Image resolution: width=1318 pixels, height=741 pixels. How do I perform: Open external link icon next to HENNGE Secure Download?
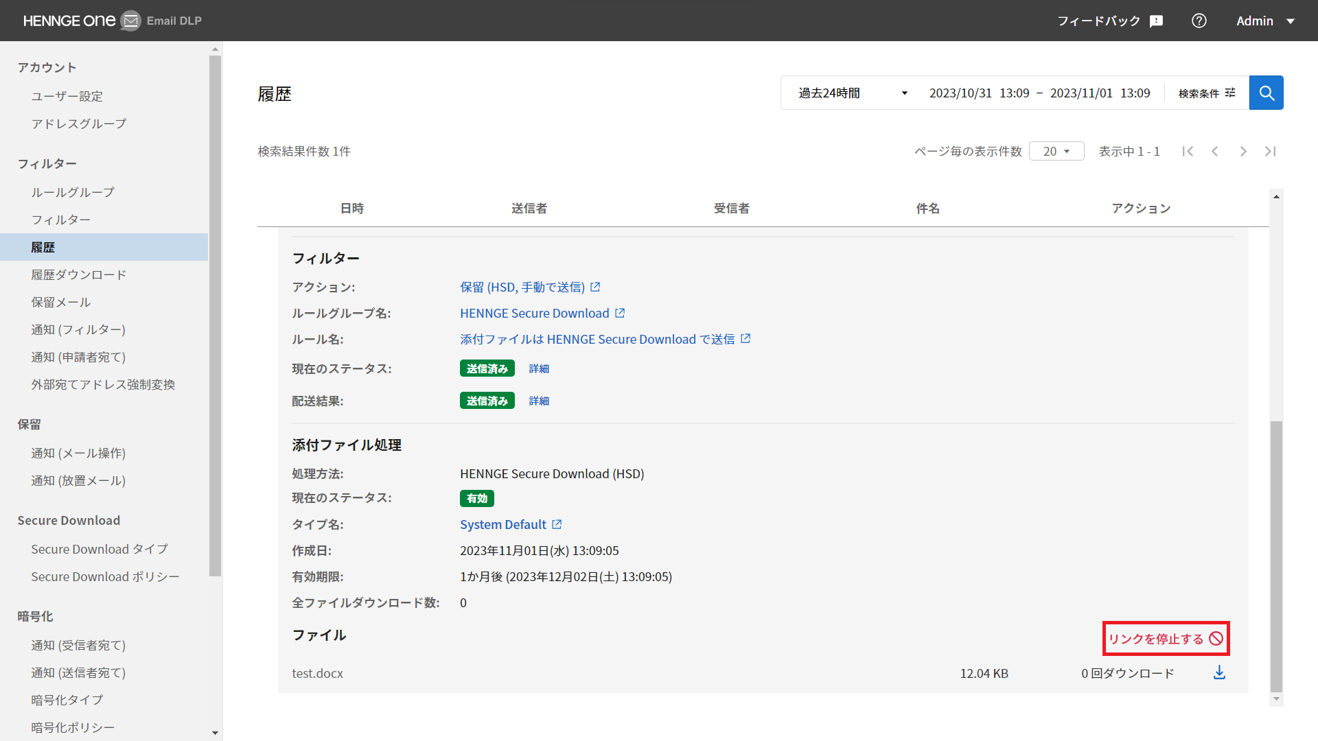[620, 313]
